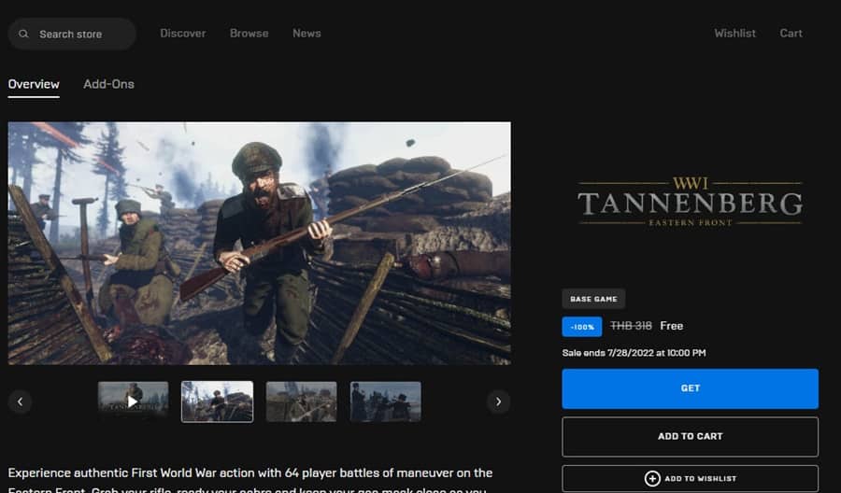Show next screenshots with right arrow
This screenshot has width=841, height=493.
pyautogui.click(x=498, y=401)
